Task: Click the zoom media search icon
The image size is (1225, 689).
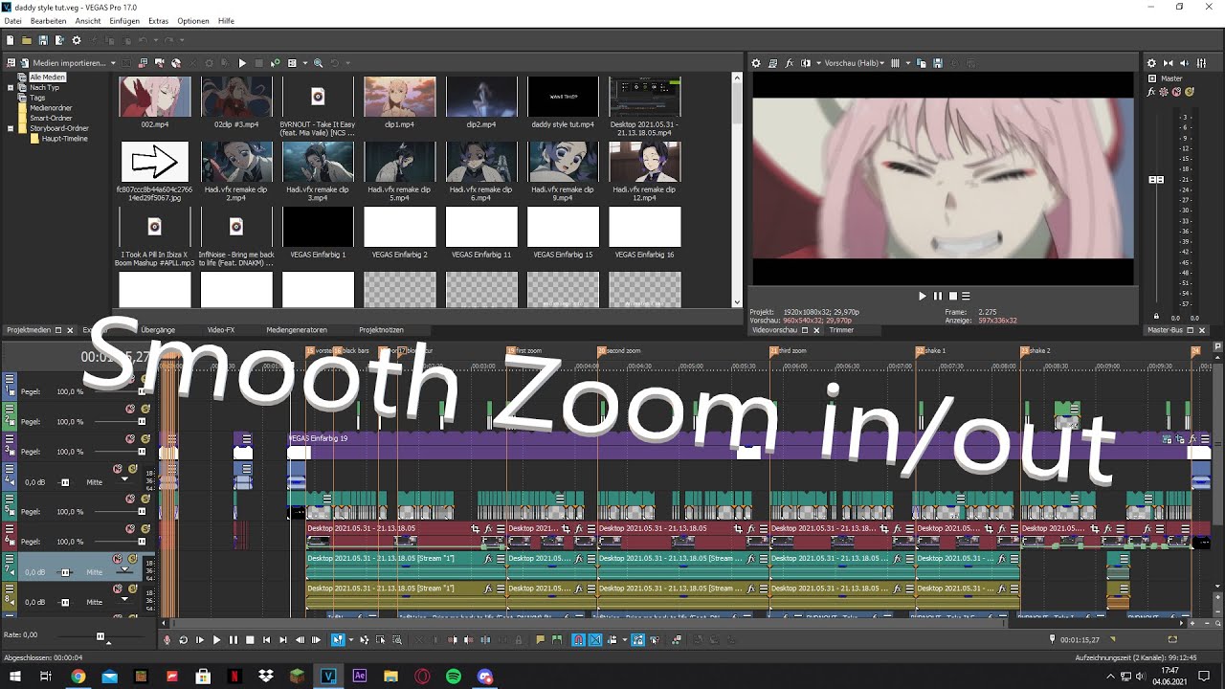Action: pyautogui.click(x=318, y=63)
